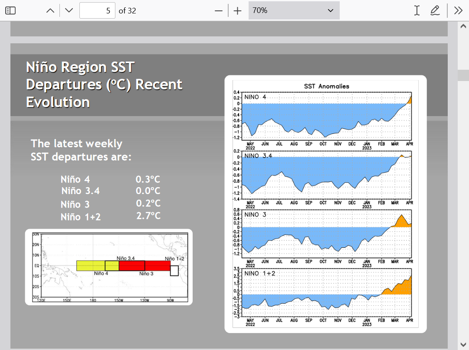Zoom in with the plus button
Screen dimensions: 469x350
(x=237, y=10)
